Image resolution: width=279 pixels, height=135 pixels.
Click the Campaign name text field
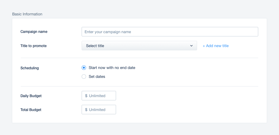pos(170,32)
